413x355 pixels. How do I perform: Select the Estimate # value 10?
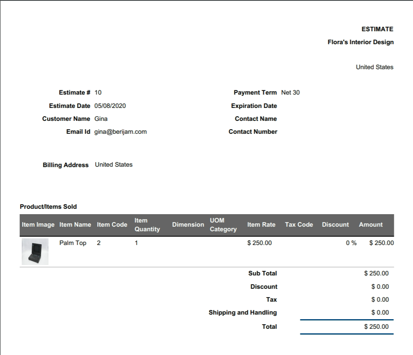point(98,92)
